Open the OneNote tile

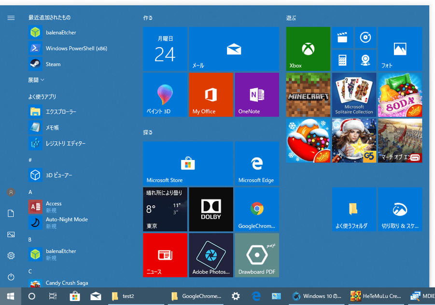tap(257, 94)
